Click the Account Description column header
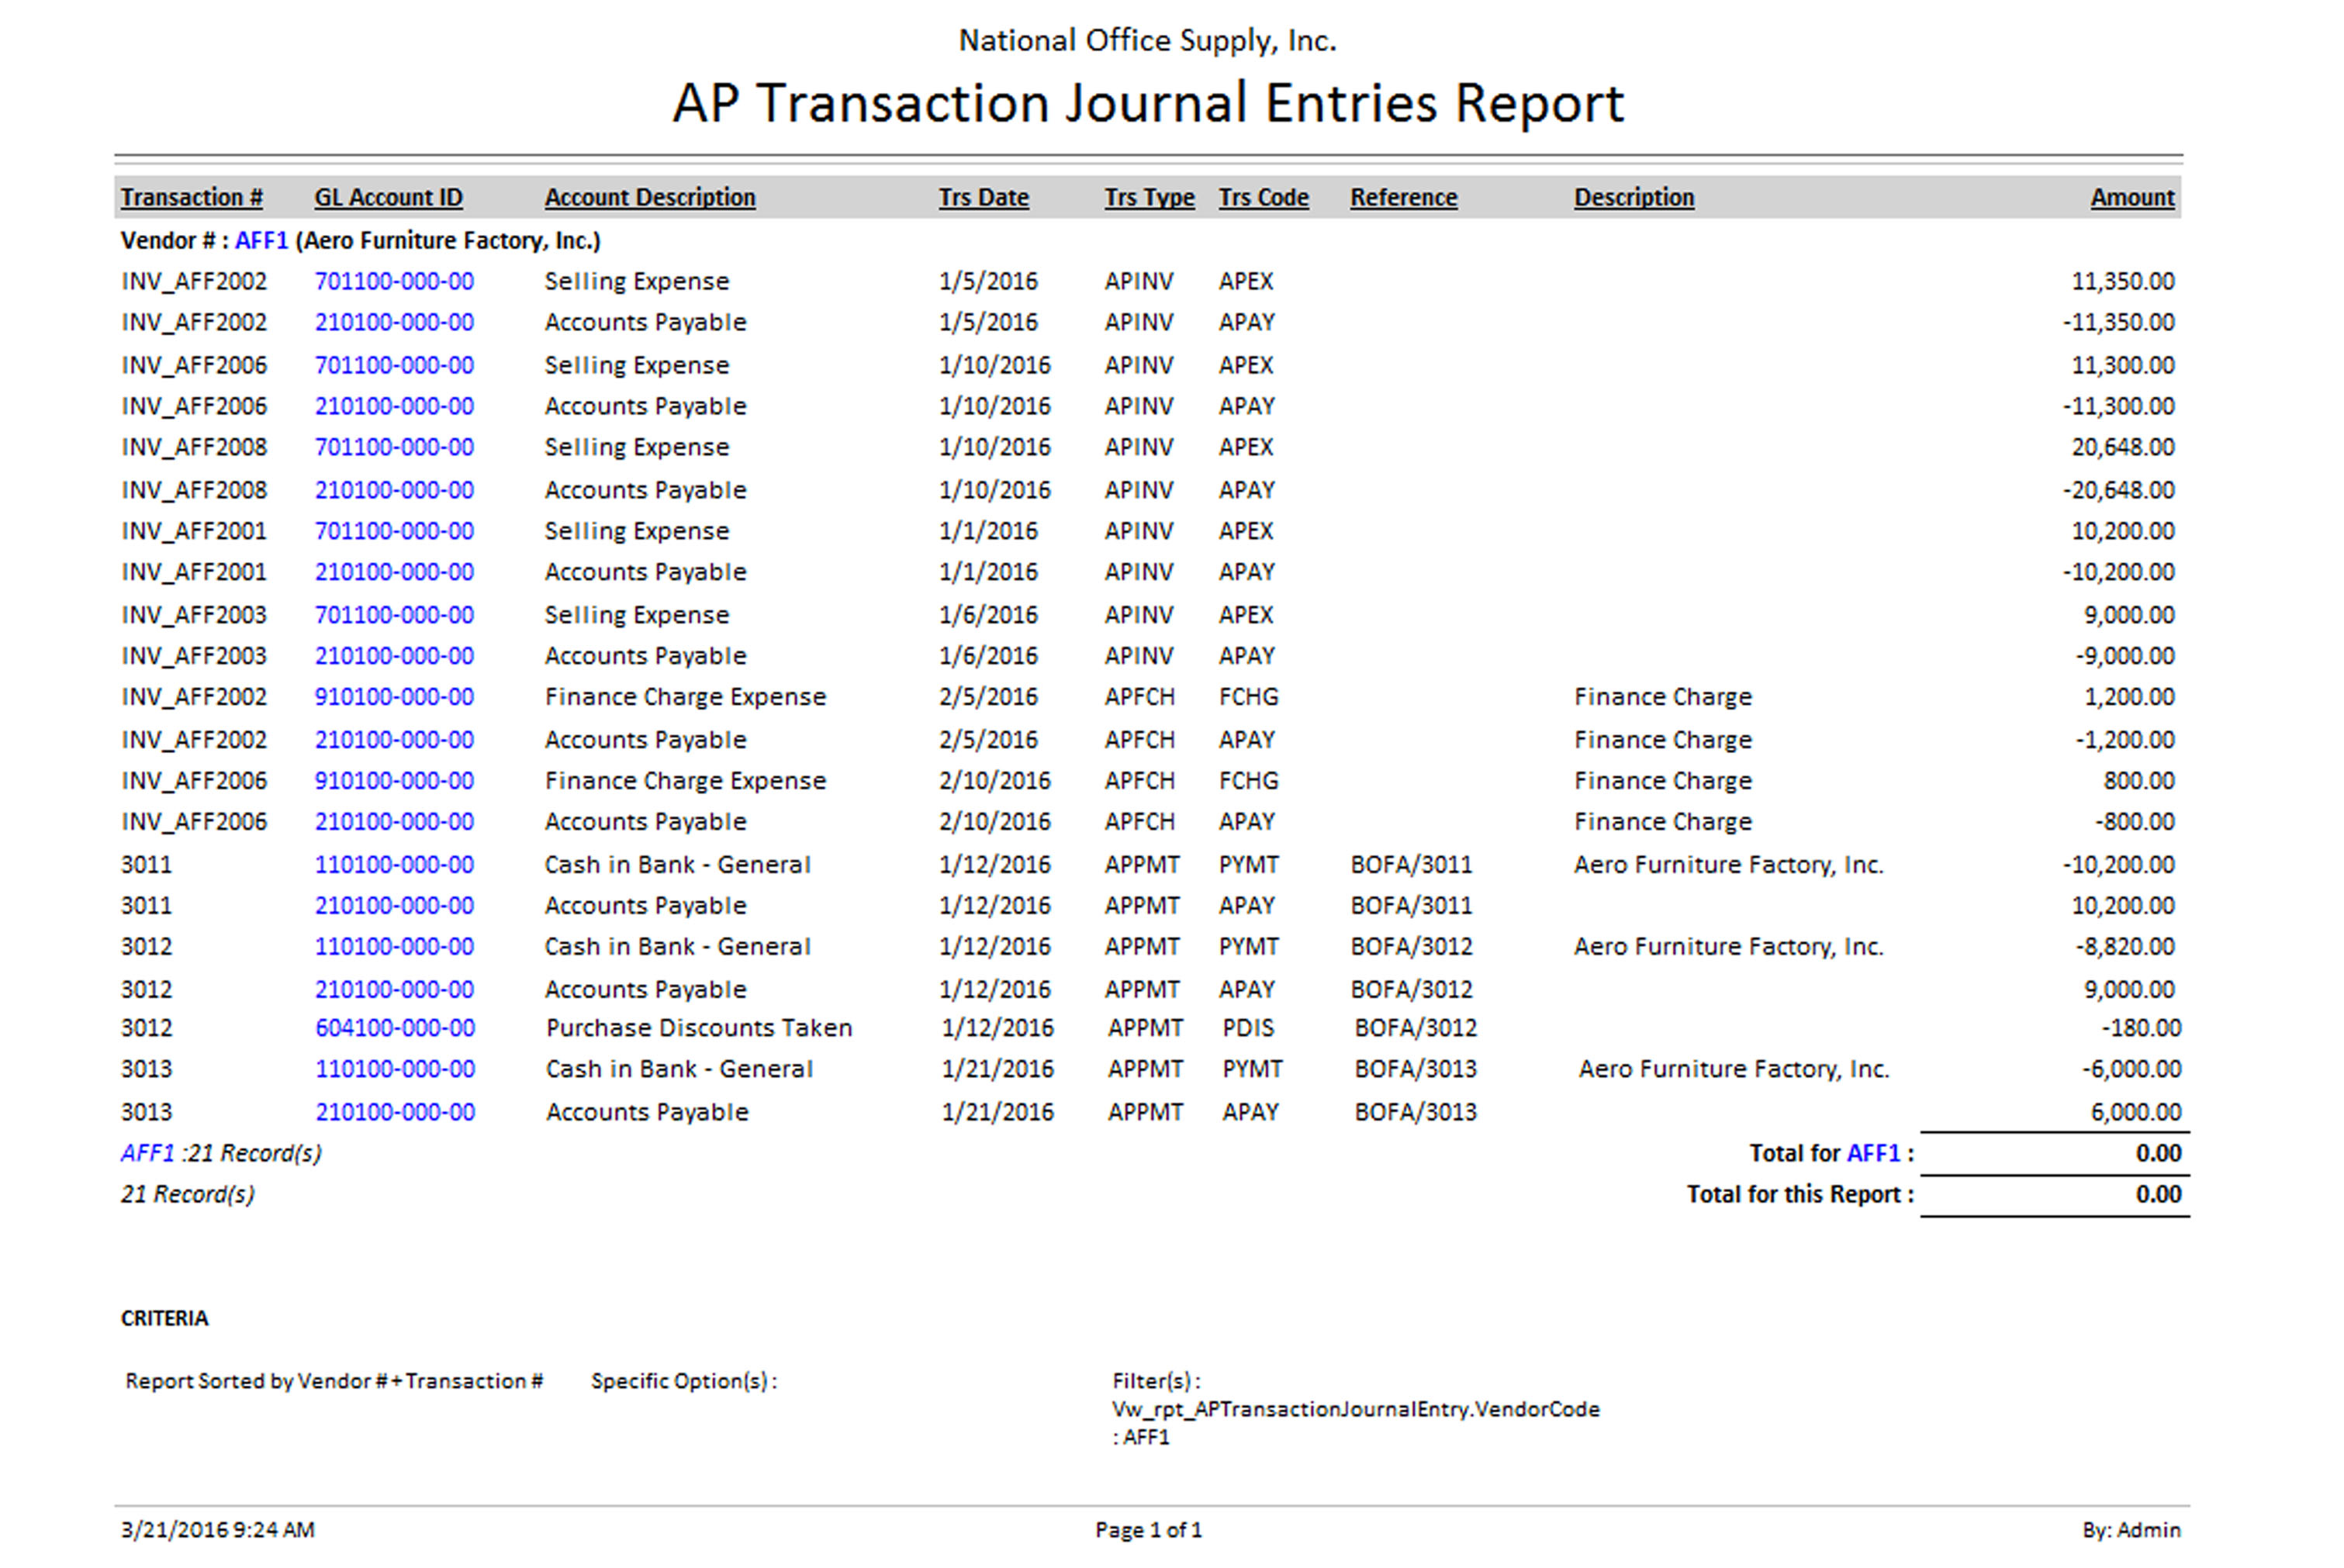The height and width of the screenshot is (1568, 2344). point(649,197)
